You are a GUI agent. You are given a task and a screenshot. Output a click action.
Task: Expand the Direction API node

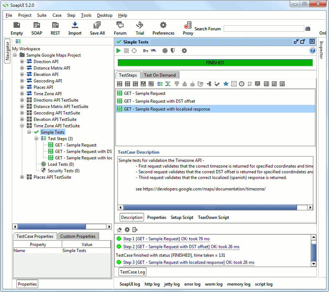click(x=22, y=62)
